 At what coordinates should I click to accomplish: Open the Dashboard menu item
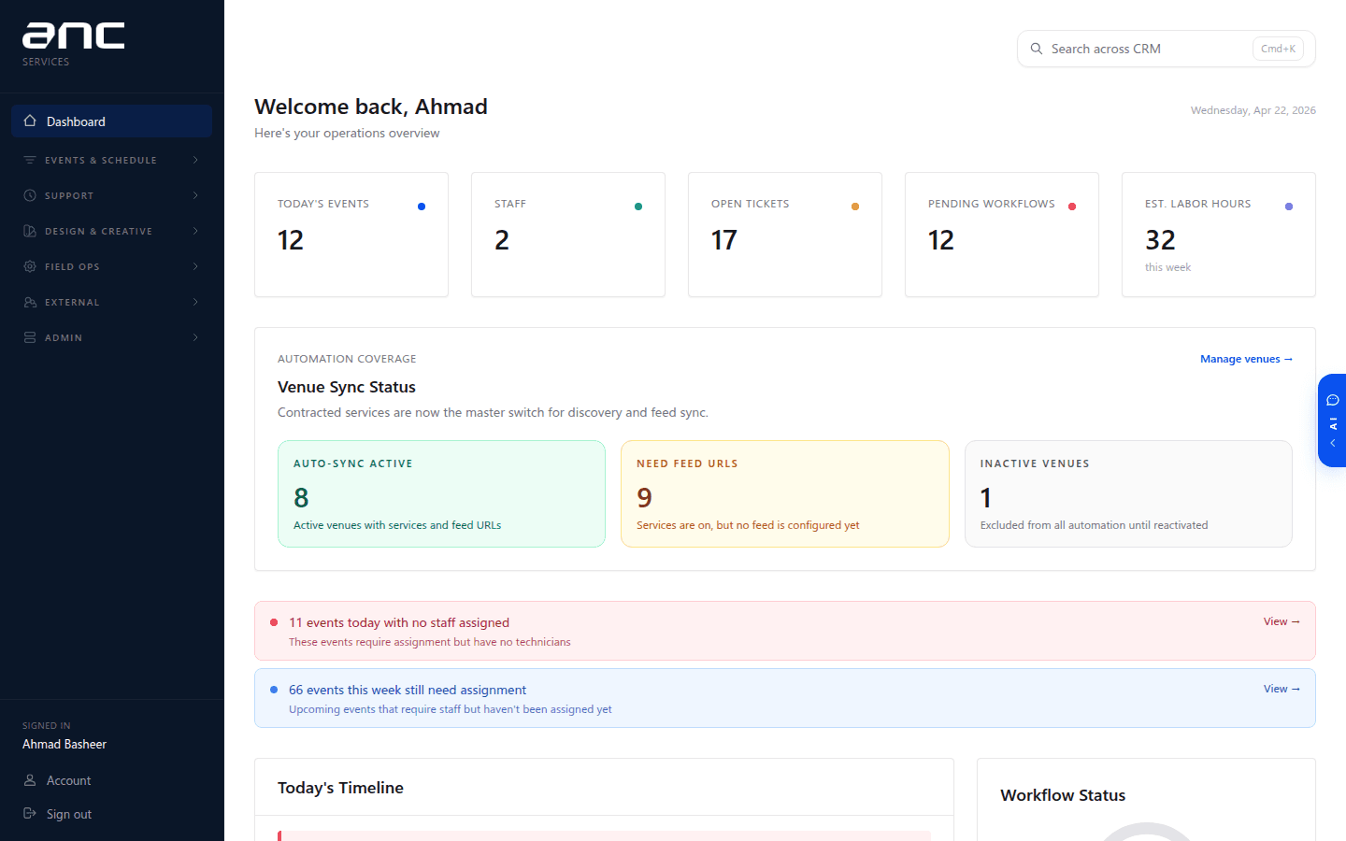[112, 121]
